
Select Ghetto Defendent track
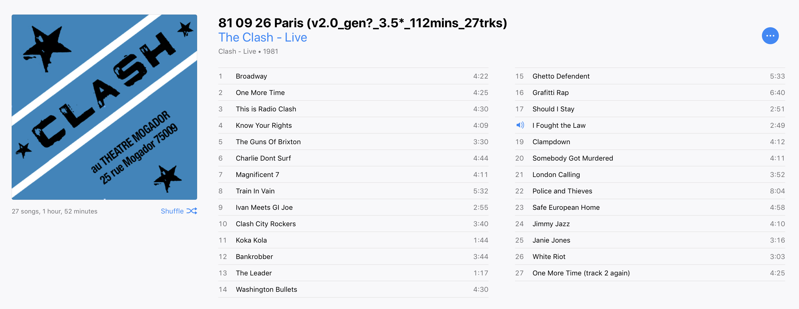[561, 76]
